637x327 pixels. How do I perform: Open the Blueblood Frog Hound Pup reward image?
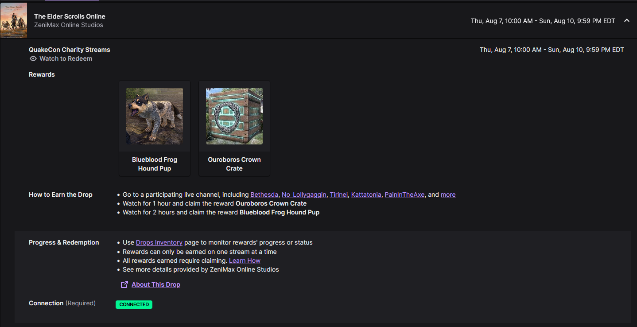coord(155,116)
